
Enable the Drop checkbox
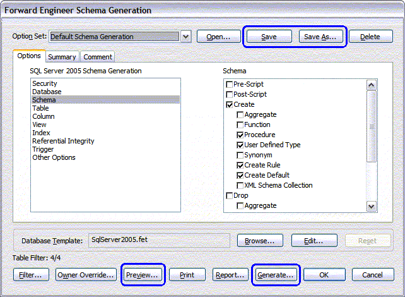click(229, 196)
